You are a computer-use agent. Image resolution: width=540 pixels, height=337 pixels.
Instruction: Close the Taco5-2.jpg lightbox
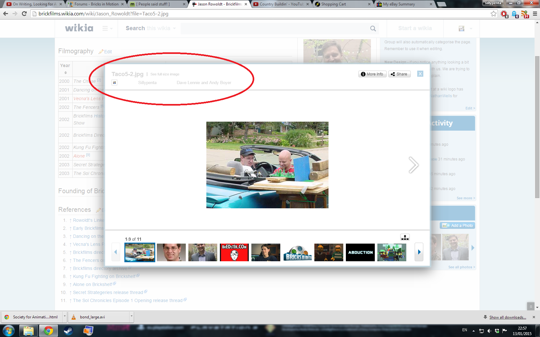(420, 74)
